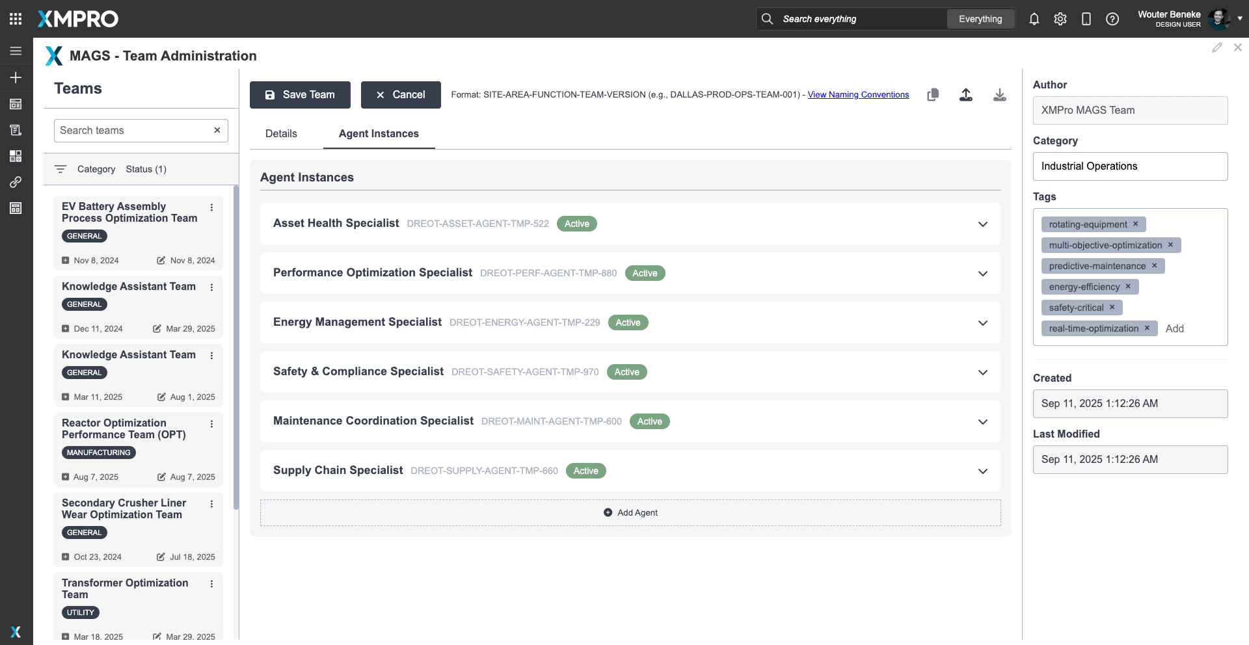Viewport: 1249px width, 645px height.
Task: Remove the safety-critical tag
Action: coord(1112,307)
